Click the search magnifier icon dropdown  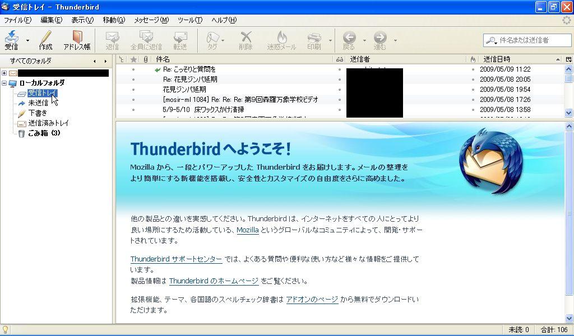point(491,40)
